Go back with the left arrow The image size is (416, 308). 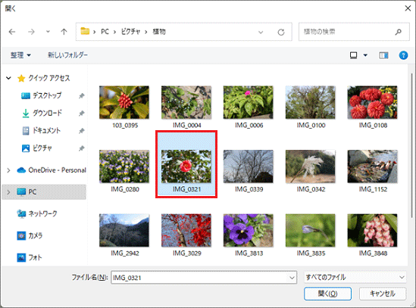click(12, 32)
